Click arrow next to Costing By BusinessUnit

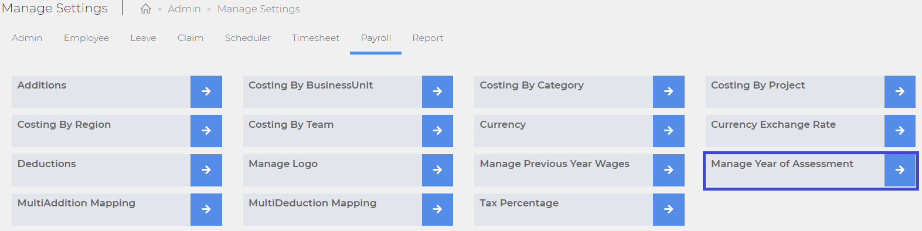click(437, 91)
